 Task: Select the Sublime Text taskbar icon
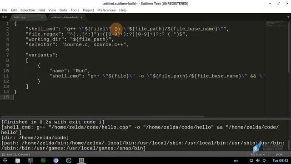pyautogui.click(x=81, y=160)
